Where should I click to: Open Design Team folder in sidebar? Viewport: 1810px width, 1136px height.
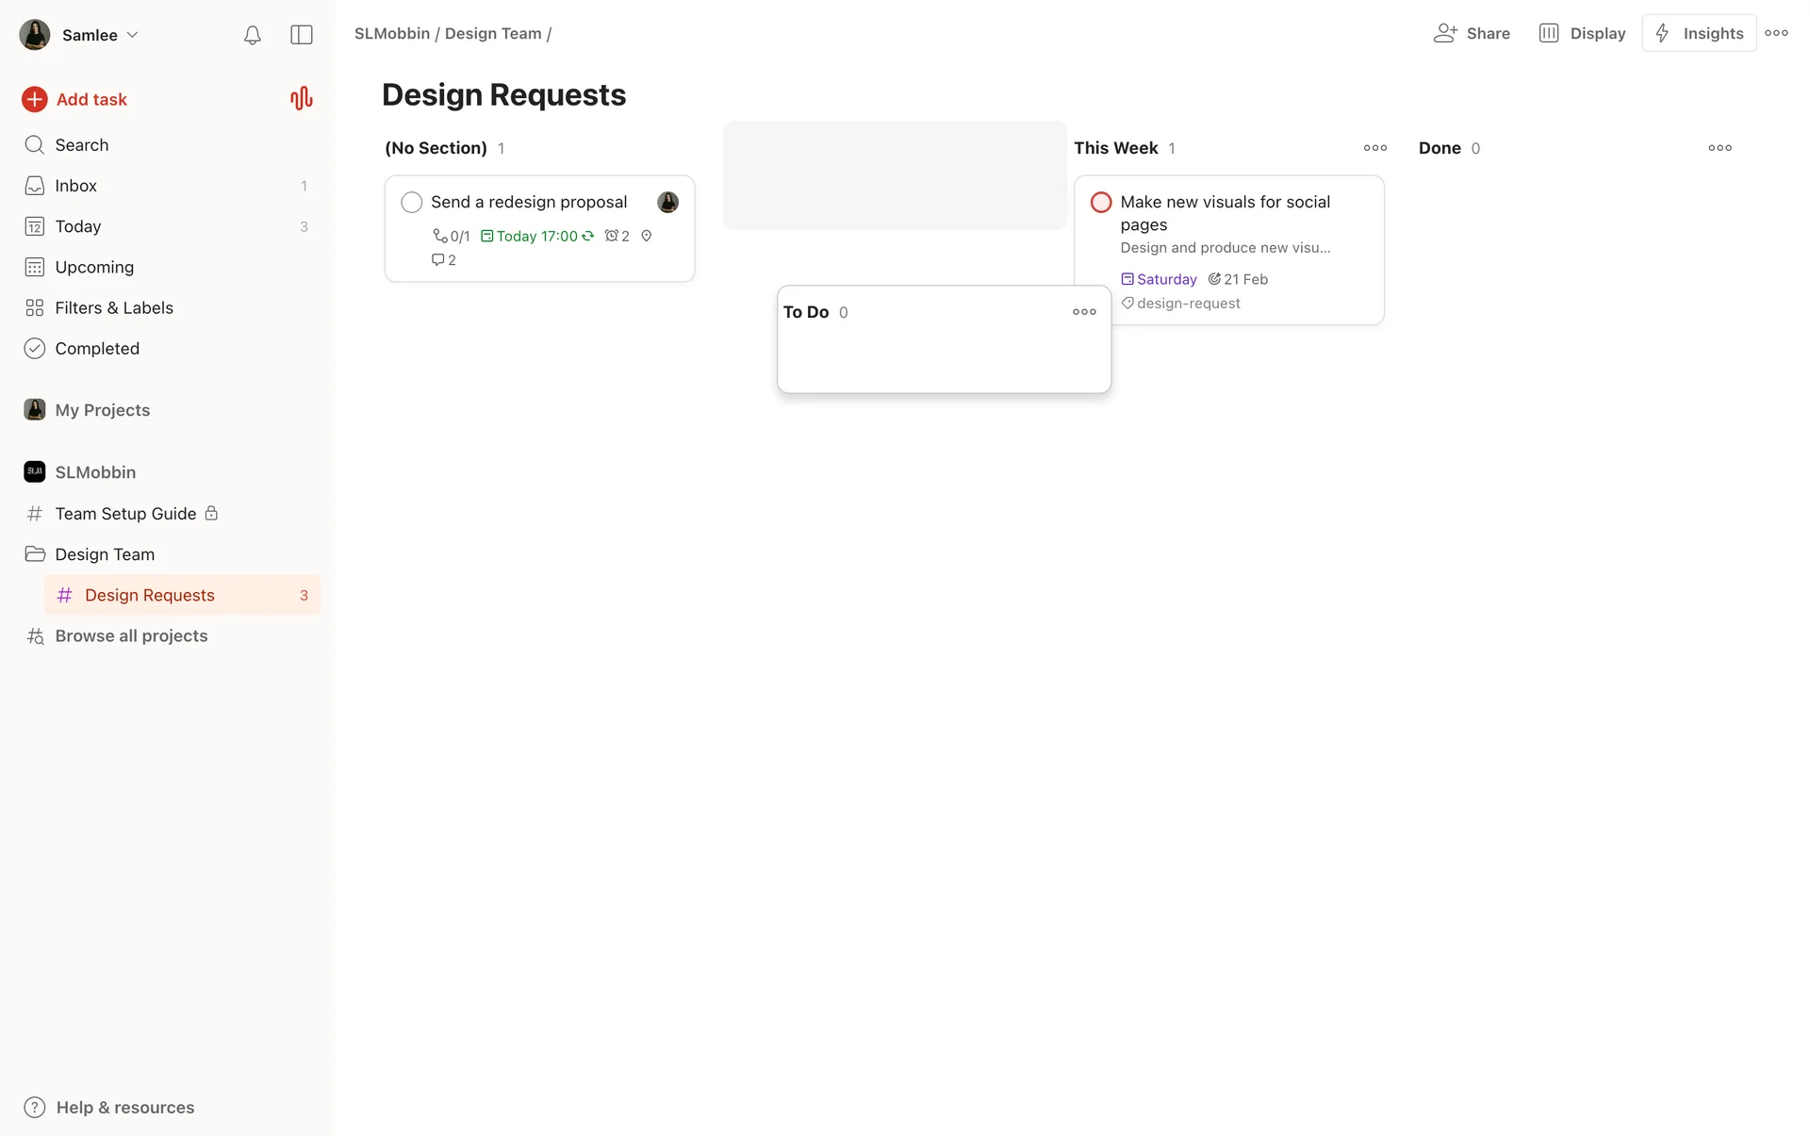104,554
